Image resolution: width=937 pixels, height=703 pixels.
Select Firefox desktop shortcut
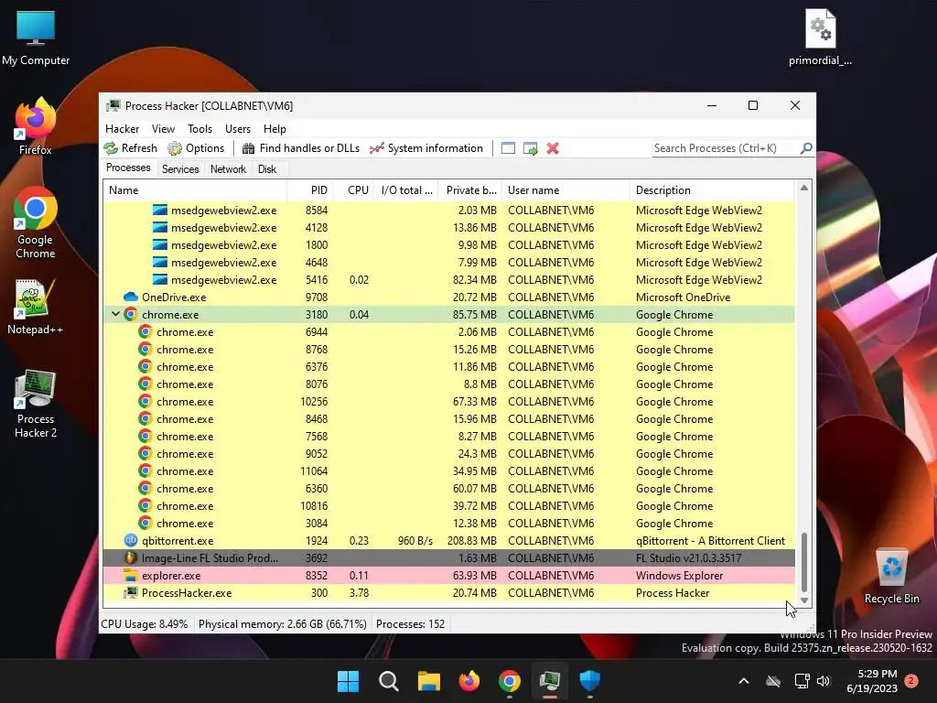pyautogui.click(x=36, y=126)
